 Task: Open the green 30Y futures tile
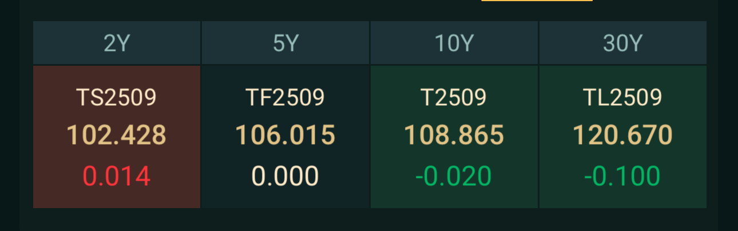(x=623, y=137)
